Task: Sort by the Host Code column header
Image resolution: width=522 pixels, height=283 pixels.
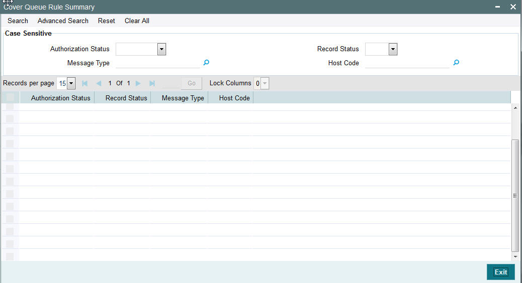Action: click(234, 98)
